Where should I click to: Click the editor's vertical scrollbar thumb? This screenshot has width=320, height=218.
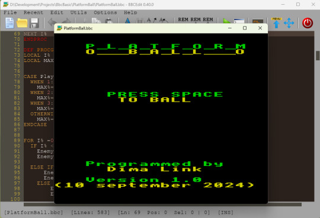tap(318, 56)
